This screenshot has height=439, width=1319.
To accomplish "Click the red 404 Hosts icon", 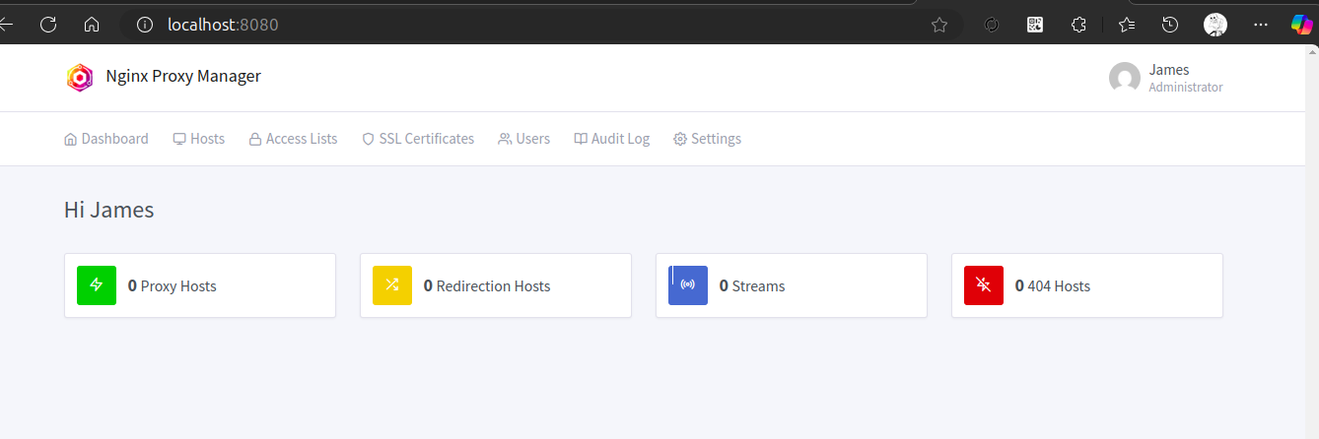I will pos(984,285).
